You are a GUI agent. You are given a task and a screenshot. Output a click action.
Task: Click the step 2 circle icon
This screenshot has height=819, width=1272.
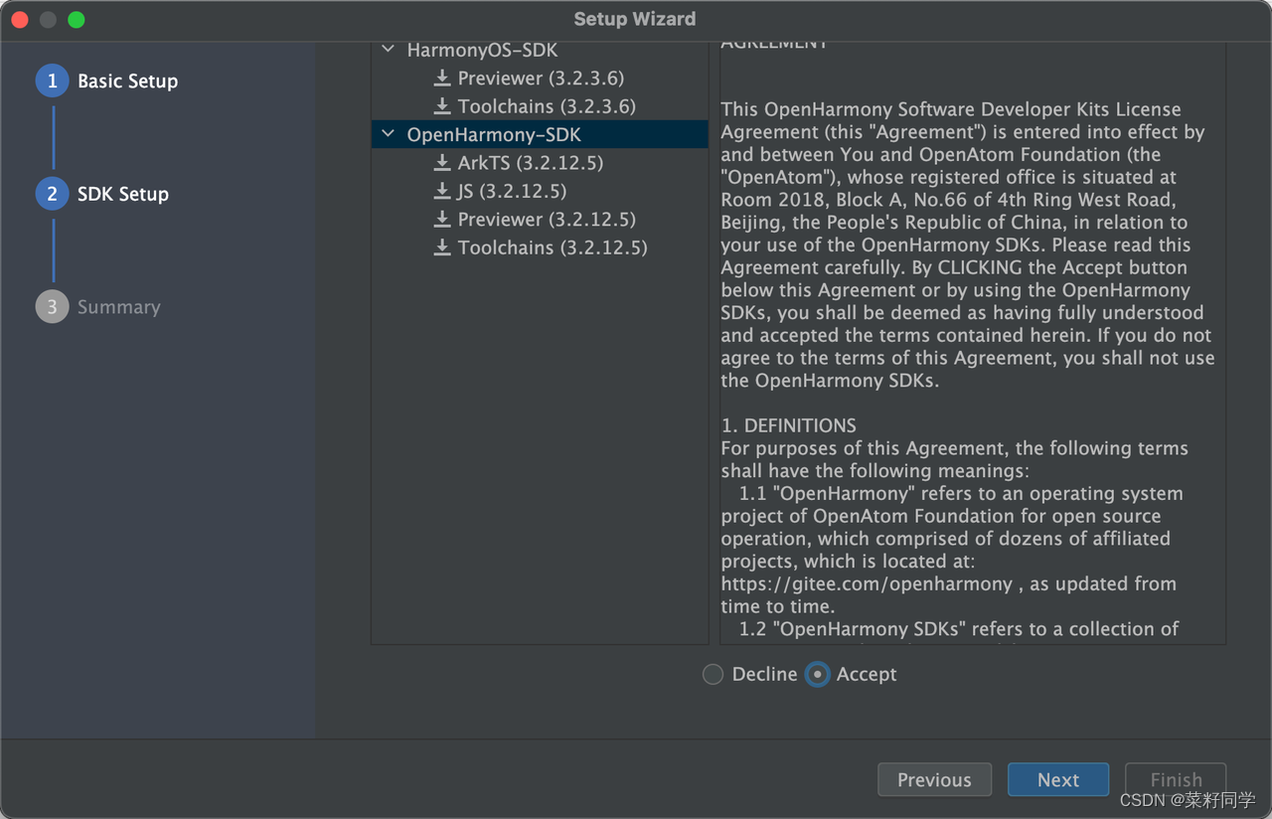click(x=53, y=194)
